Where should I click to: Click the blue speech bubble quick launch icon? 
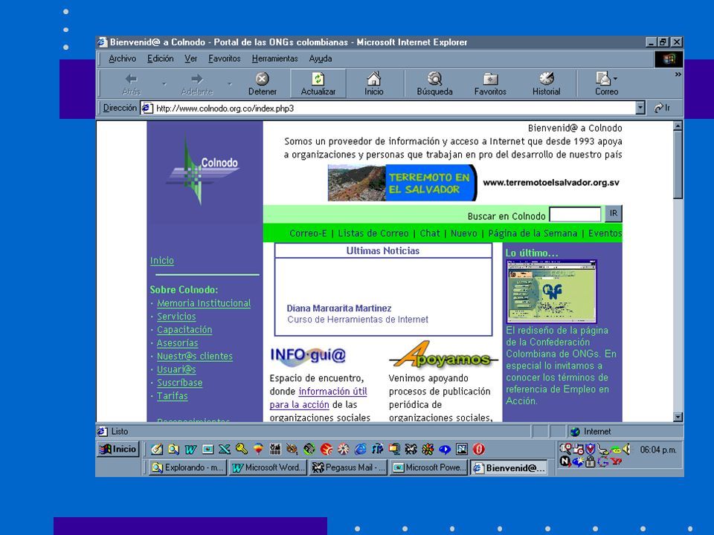(445, 450)
